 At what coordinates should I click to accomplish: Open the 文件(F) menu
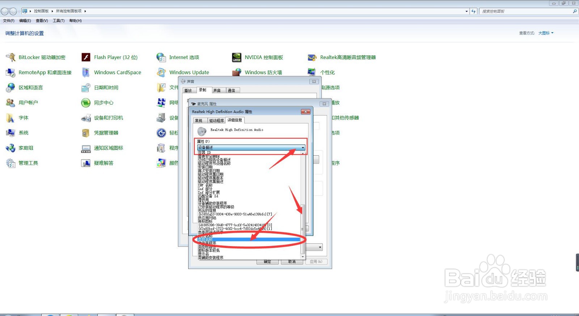pos(9,21)
